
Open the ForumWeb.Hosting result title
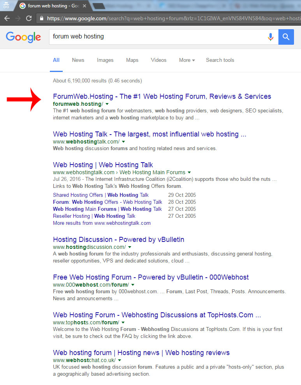(x=162, y=96)
